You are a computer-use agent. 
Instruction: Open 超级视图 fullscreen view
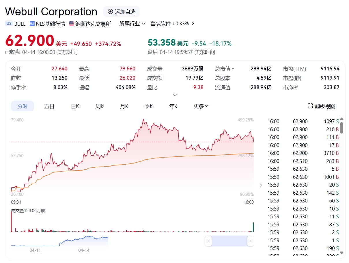[x=322, y=106]
